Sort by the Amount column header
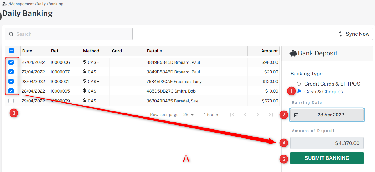 point(269,51)
